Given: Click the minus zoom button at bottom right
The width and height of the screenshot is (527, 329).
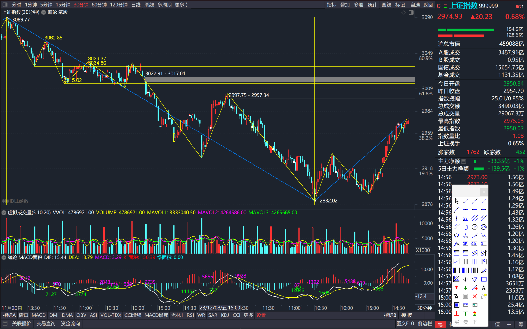Looking at the screenshot, I should click(x=430, y=315).
